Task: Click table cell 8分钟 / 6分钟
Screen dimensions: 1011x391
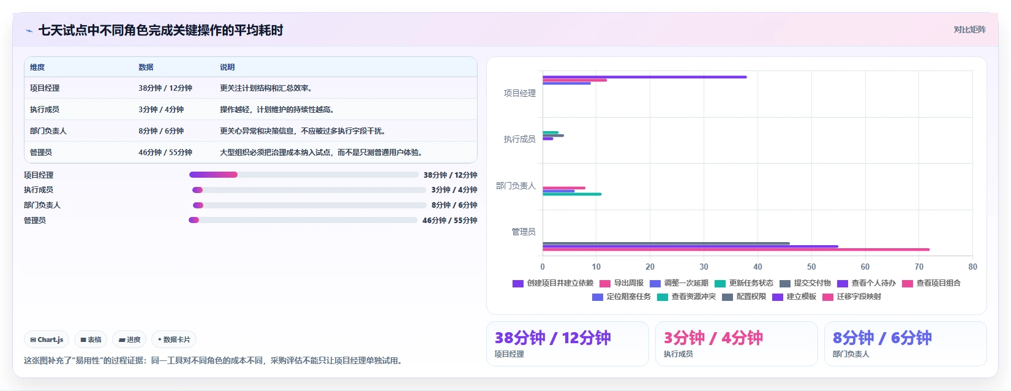Action: (x=161, y=131)
